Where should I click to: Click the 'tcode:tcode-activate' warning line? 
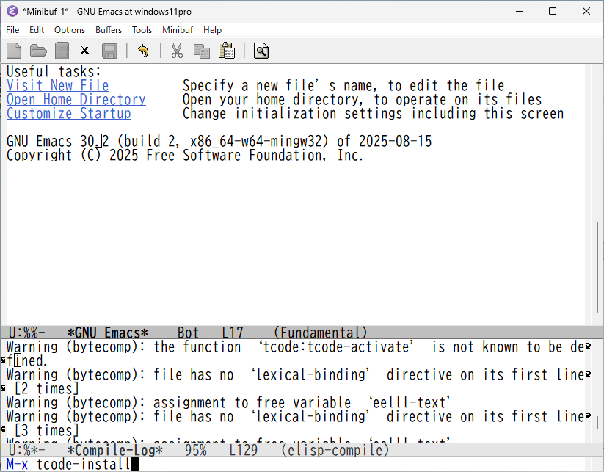pos(296,346)
